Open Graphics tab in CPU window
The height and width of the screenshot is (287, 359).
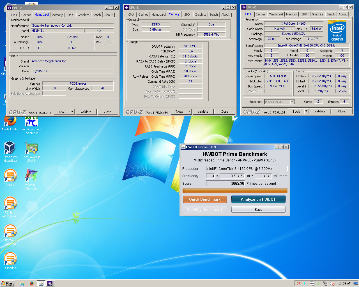tap(318, 14)
